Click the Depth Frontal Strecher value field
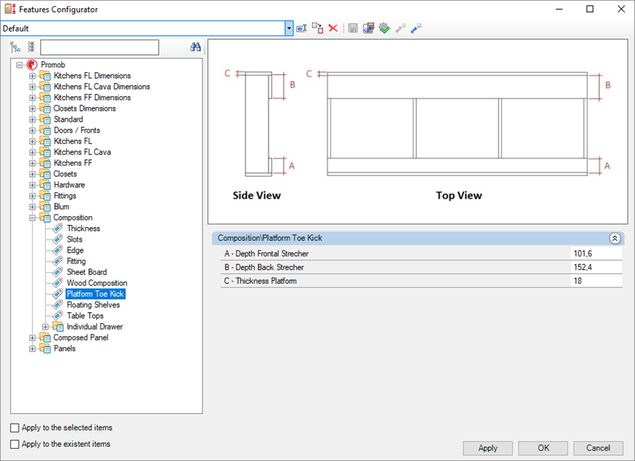The image size is (635, 461). click(x=596, y=253)
